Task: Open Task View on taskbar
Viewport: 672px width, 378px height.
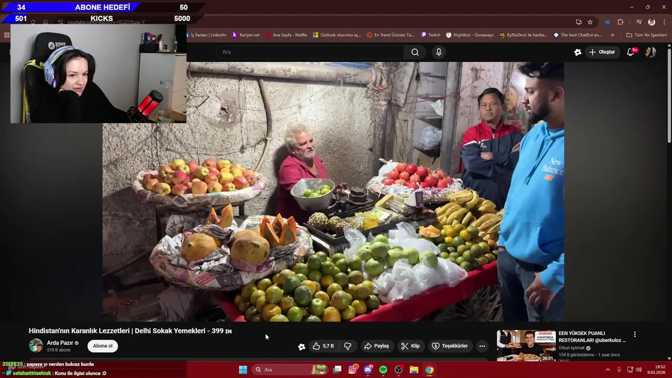Action: click(337, 370)
